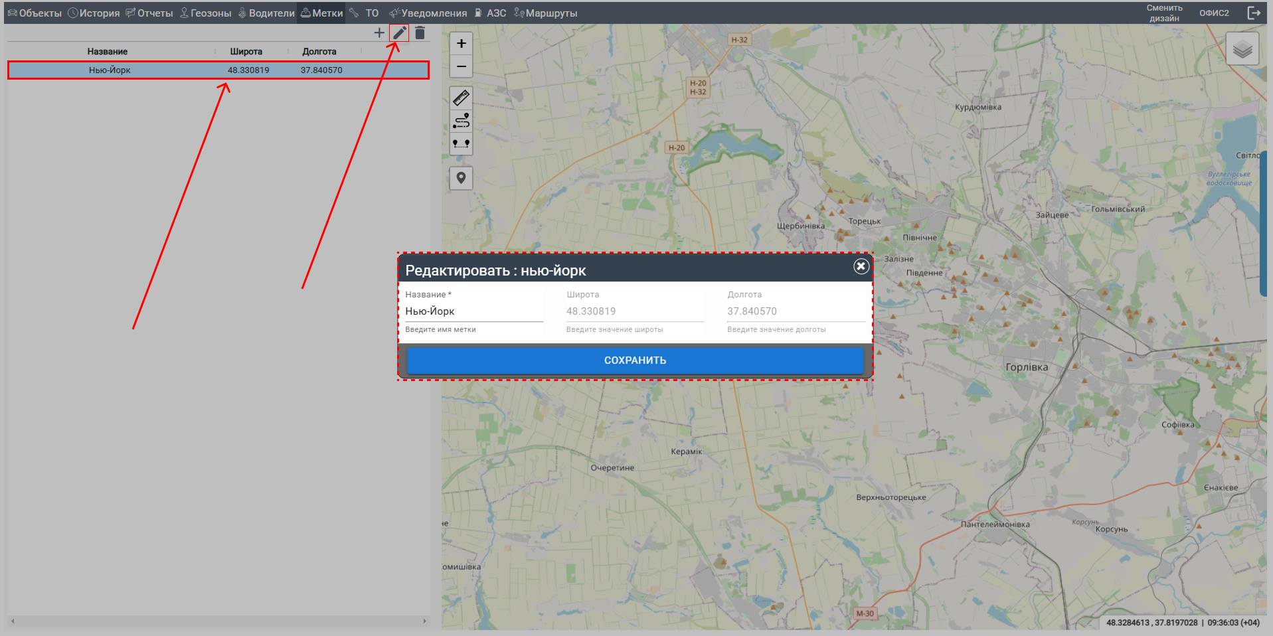
Task: Click Сменить дизайн link
Action: [x=1164, y=13]
